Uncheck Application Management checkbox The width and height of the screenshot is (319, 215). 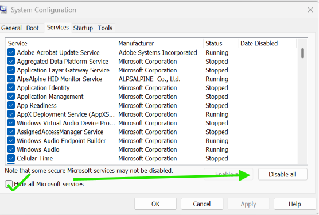click(x=11, y=97)
